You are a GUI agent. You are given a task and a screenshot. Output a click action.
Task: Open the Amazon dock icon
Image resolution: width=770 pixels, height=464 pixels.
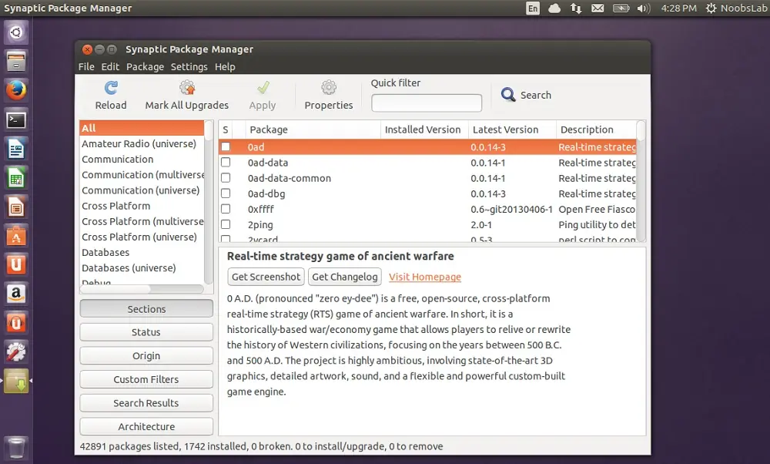16,294
